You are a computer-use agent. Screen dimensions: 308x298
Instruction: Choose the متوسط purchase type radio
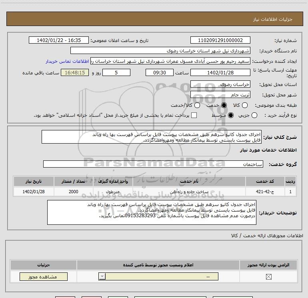click(x=231, y=115)
